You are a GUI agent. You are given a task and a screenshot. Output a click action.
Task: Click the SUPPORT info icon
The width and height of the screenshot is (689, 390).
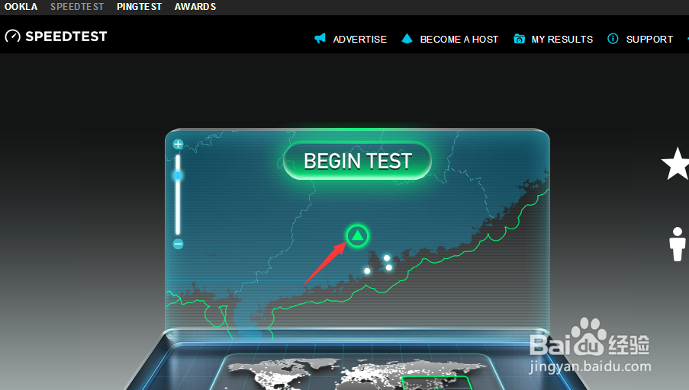point(613,39)
